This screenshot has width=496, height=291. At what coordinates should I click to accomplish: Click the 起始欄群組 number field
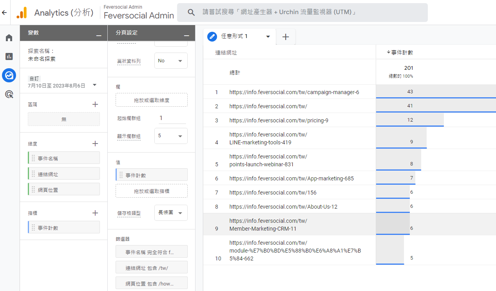(171, 118)
